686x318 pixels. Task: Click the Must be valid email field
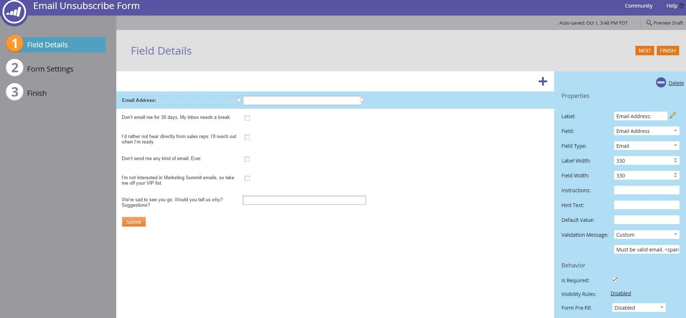coord(646,249)
